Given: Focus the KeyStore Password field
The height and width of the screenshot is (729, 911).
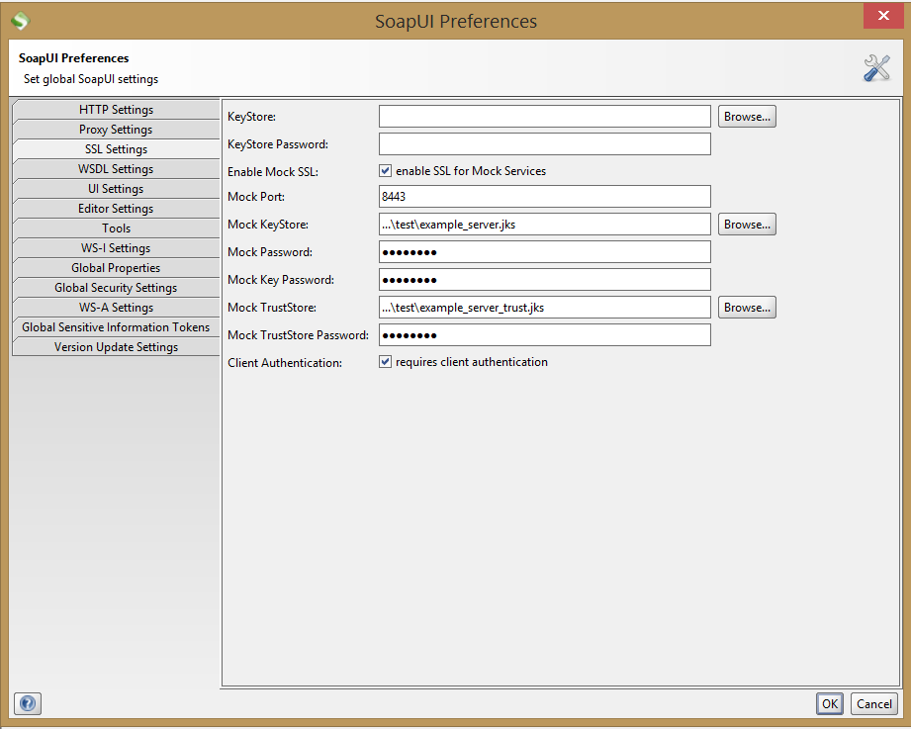Looking at the screenshot, I should 544,144.
